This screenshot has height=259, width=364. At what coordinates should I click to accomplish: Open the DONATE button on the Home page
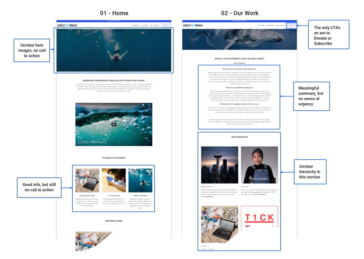[x=166, y=25]
